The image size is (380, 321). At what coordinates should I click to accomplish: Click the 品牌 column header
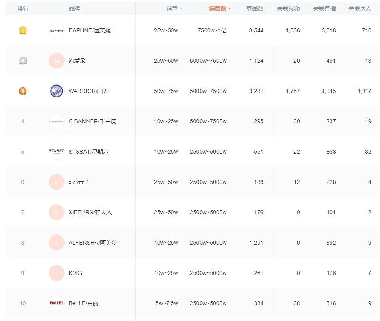pyautogui.click(x=74, y=8)
